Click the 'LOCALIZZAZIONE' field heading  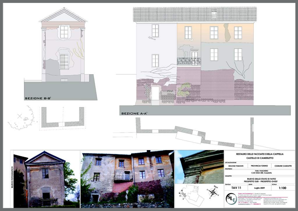(231, 163)
